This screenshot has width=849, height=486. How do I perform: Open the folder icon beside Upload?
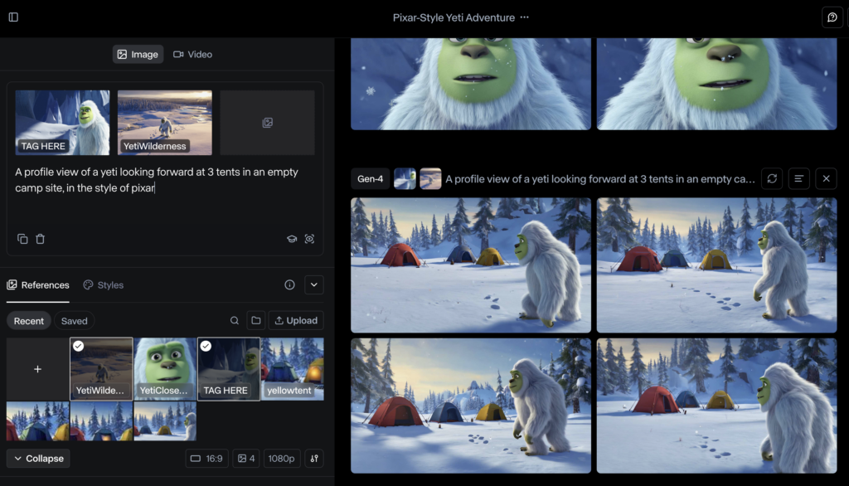click(x=256, y=321)
